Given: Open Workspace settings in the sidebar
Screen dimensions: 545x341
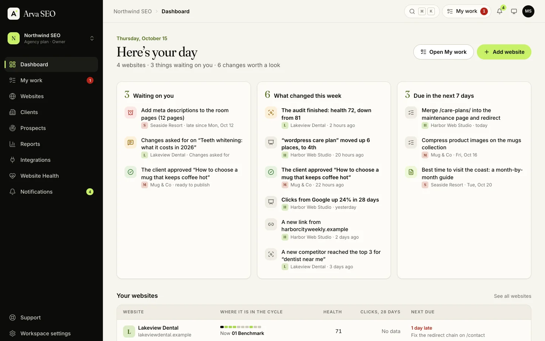Looking at the screenshot, I should click(51, 333).
